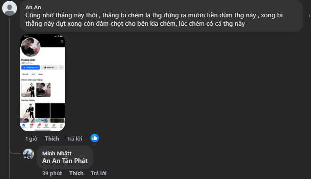
Task: Open Minh Nhật's profile name link
Action: point(57,153)
